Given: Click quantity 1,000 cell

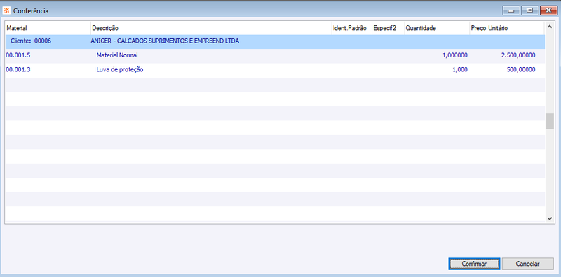Looking at the screenshot, I should [460, 70].
